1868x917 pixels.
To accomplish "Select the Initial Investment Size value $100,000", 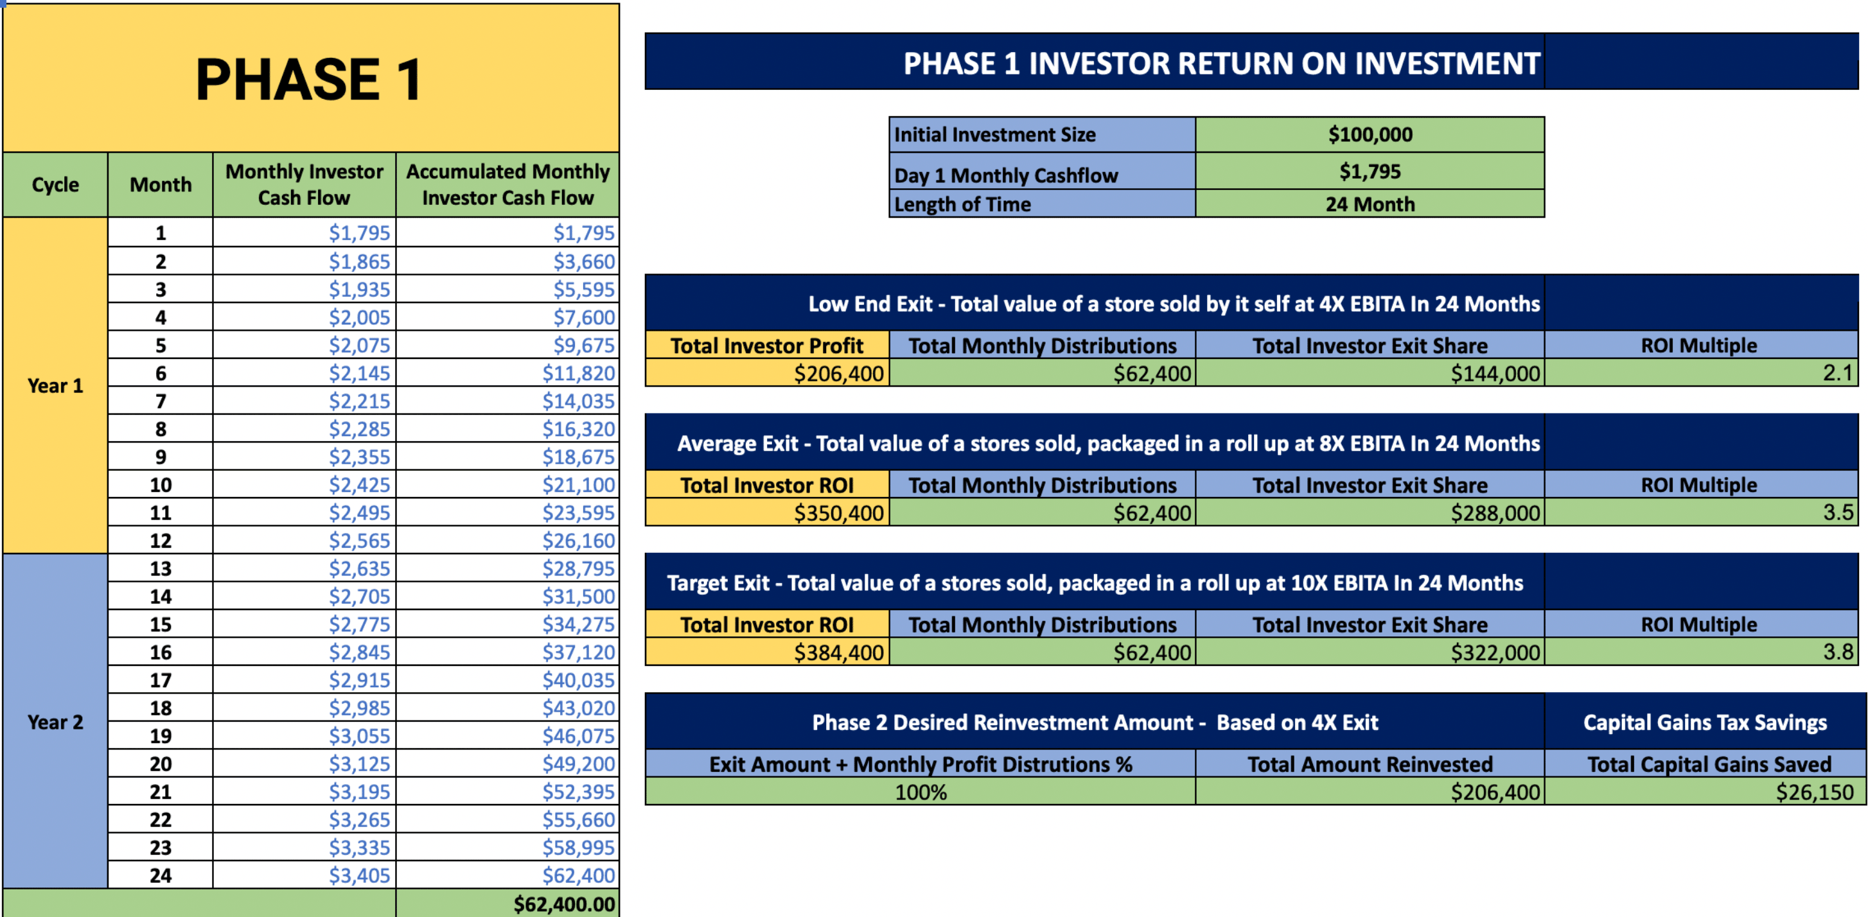I will [x=1369, y=134].
